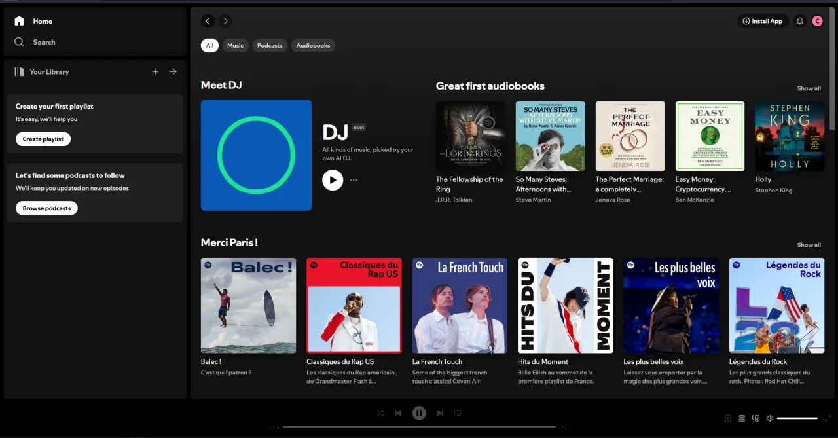Open the Balec ! playlist cover

[248, 305]
